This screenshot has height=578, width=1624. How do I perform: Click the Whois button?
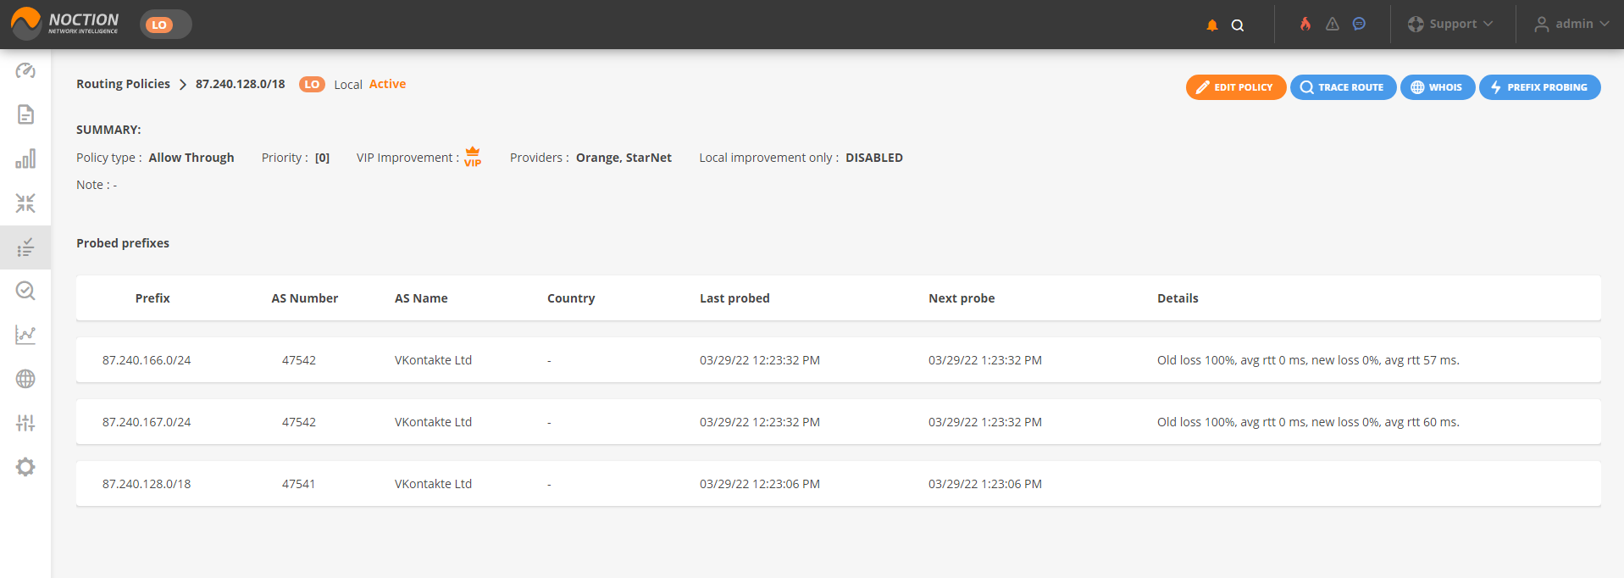[x=1437, y=87]
